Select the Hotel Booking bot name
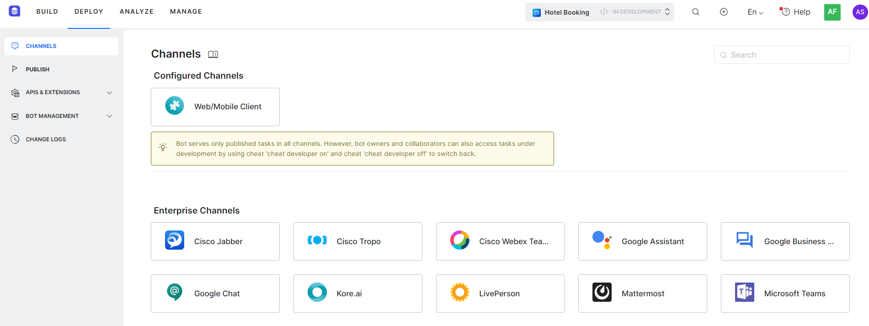This screenshot has height=326, width=869. [567, 12]
